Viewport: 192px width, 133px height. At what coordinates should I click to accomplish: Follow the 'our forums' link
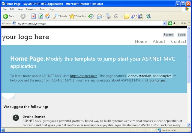pyautogui.click(x=157, y=80)
